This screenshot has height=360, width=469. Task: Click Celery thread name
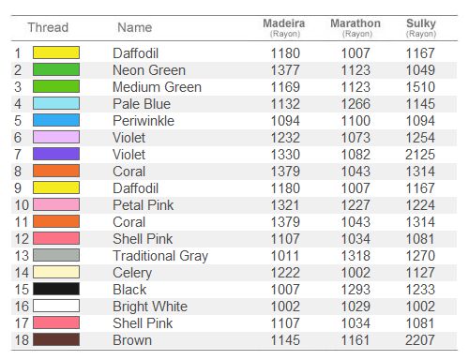pos(132,273)
